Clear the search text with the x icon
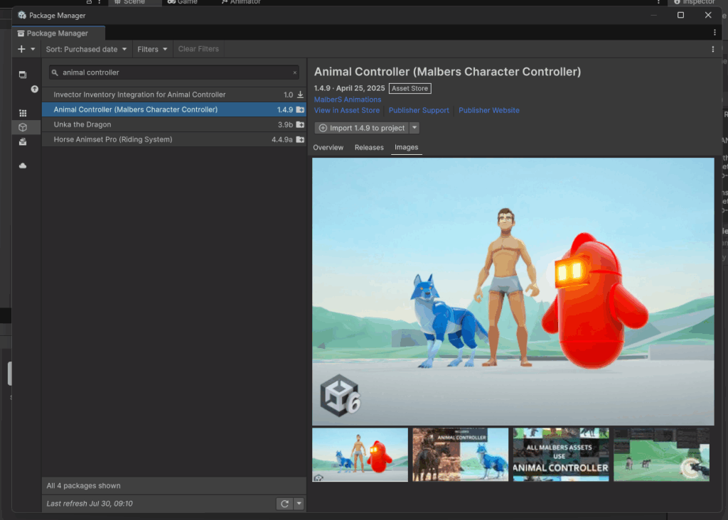 pos(294,73)
